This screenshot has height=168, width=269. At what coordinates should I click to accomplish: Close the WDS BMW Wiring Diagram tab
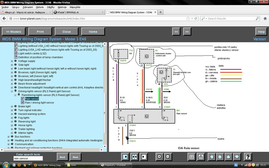click(155, 12)
